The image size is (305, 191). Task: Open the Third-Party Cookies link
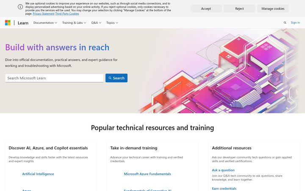point(67,14)
